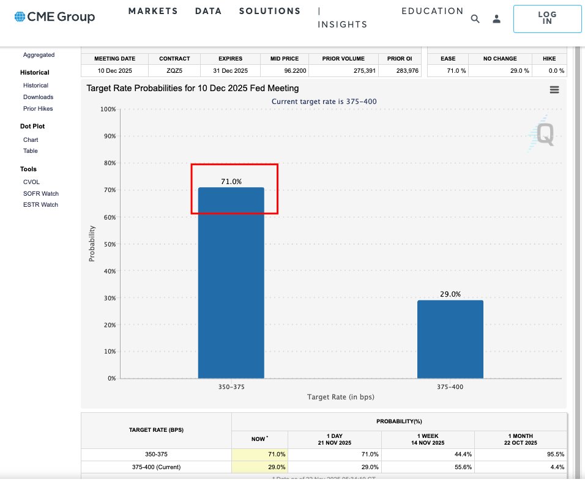Click the NOW column header
Image resolution: width=585 pixels, height=482 pixels.
click(259, 439)
